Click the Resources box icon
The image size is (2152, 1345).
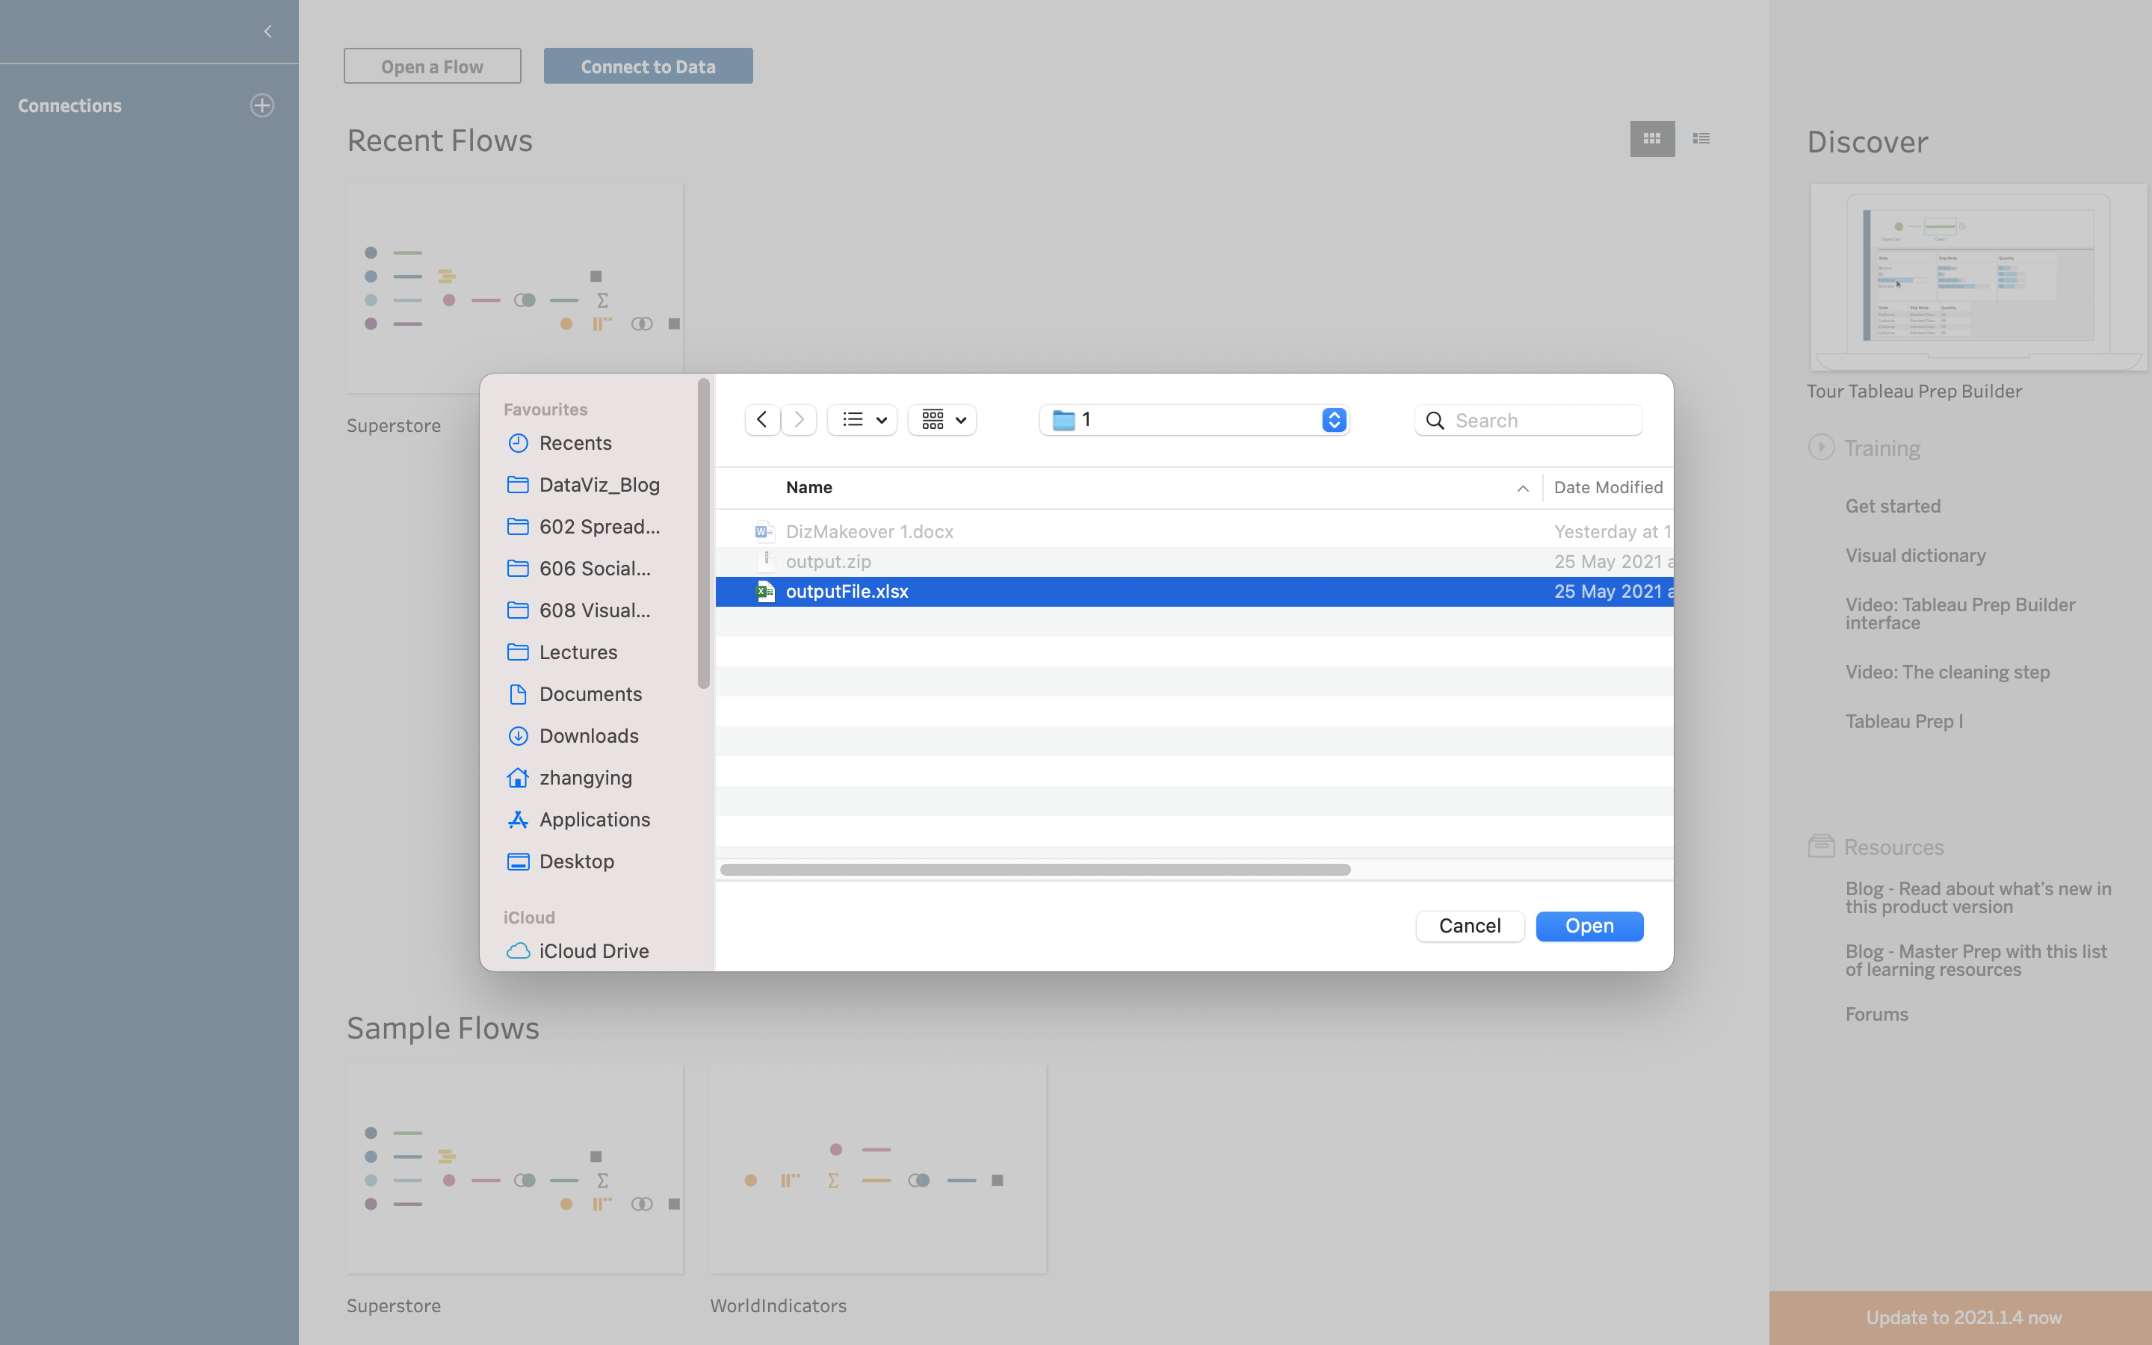point(1821,846)
